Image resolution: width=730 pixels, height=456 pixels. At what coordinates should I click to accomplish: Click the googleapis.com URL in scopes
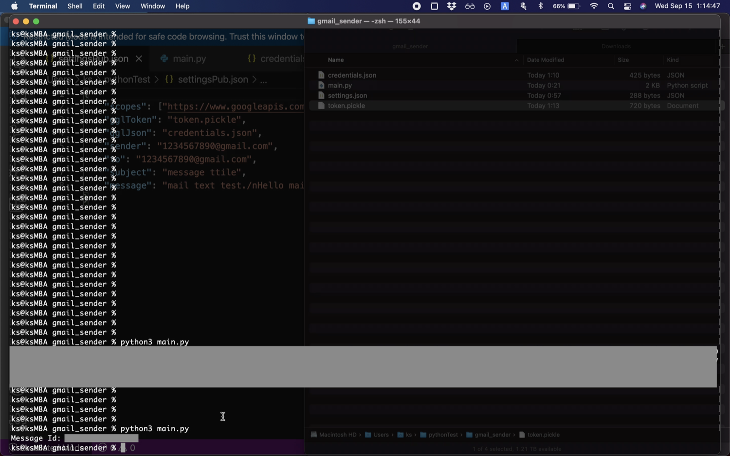pyautogui.click(x=236, y=107)
